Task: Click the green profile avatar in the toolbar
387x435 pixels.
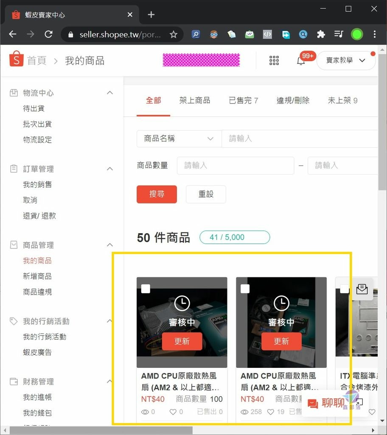Action: point(357,34)
